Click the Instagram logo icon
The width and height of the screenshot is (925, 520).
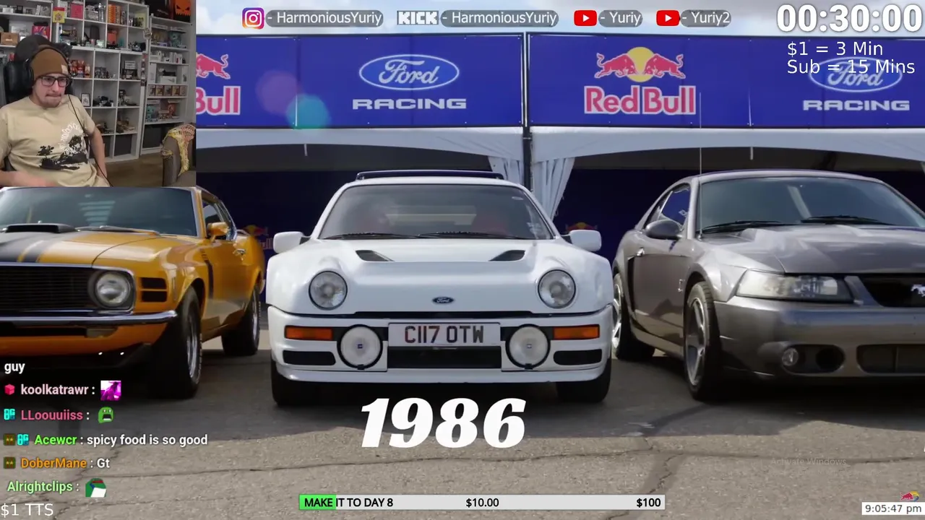pos(253,18)
